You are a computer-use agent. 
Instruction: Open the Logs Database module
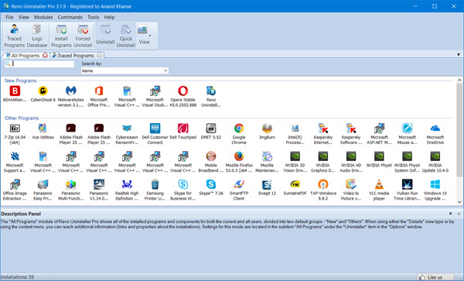36,36
